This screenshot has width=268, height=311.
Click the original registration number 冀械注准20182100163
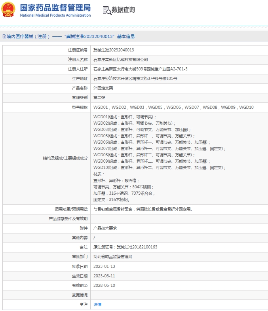tap(137, 247)
